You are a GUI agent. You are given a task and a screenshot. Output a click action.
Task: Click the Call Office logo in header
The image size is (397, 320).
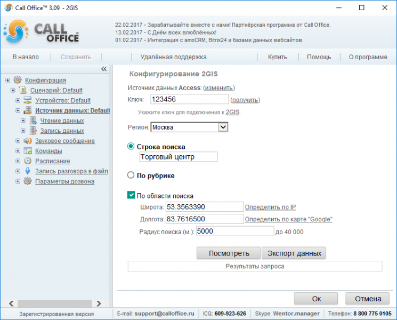tap(41, 31)
